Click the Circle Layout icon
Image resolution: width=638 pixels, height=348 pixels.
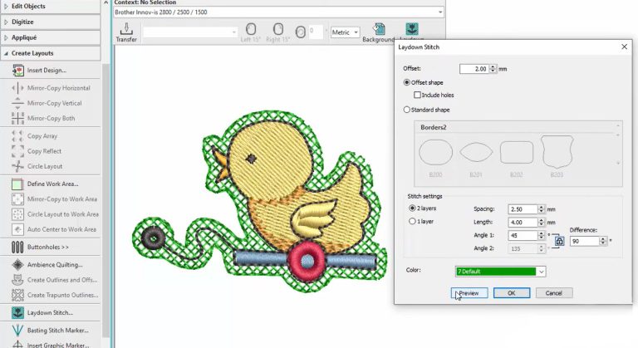click(x=17, y=166)
